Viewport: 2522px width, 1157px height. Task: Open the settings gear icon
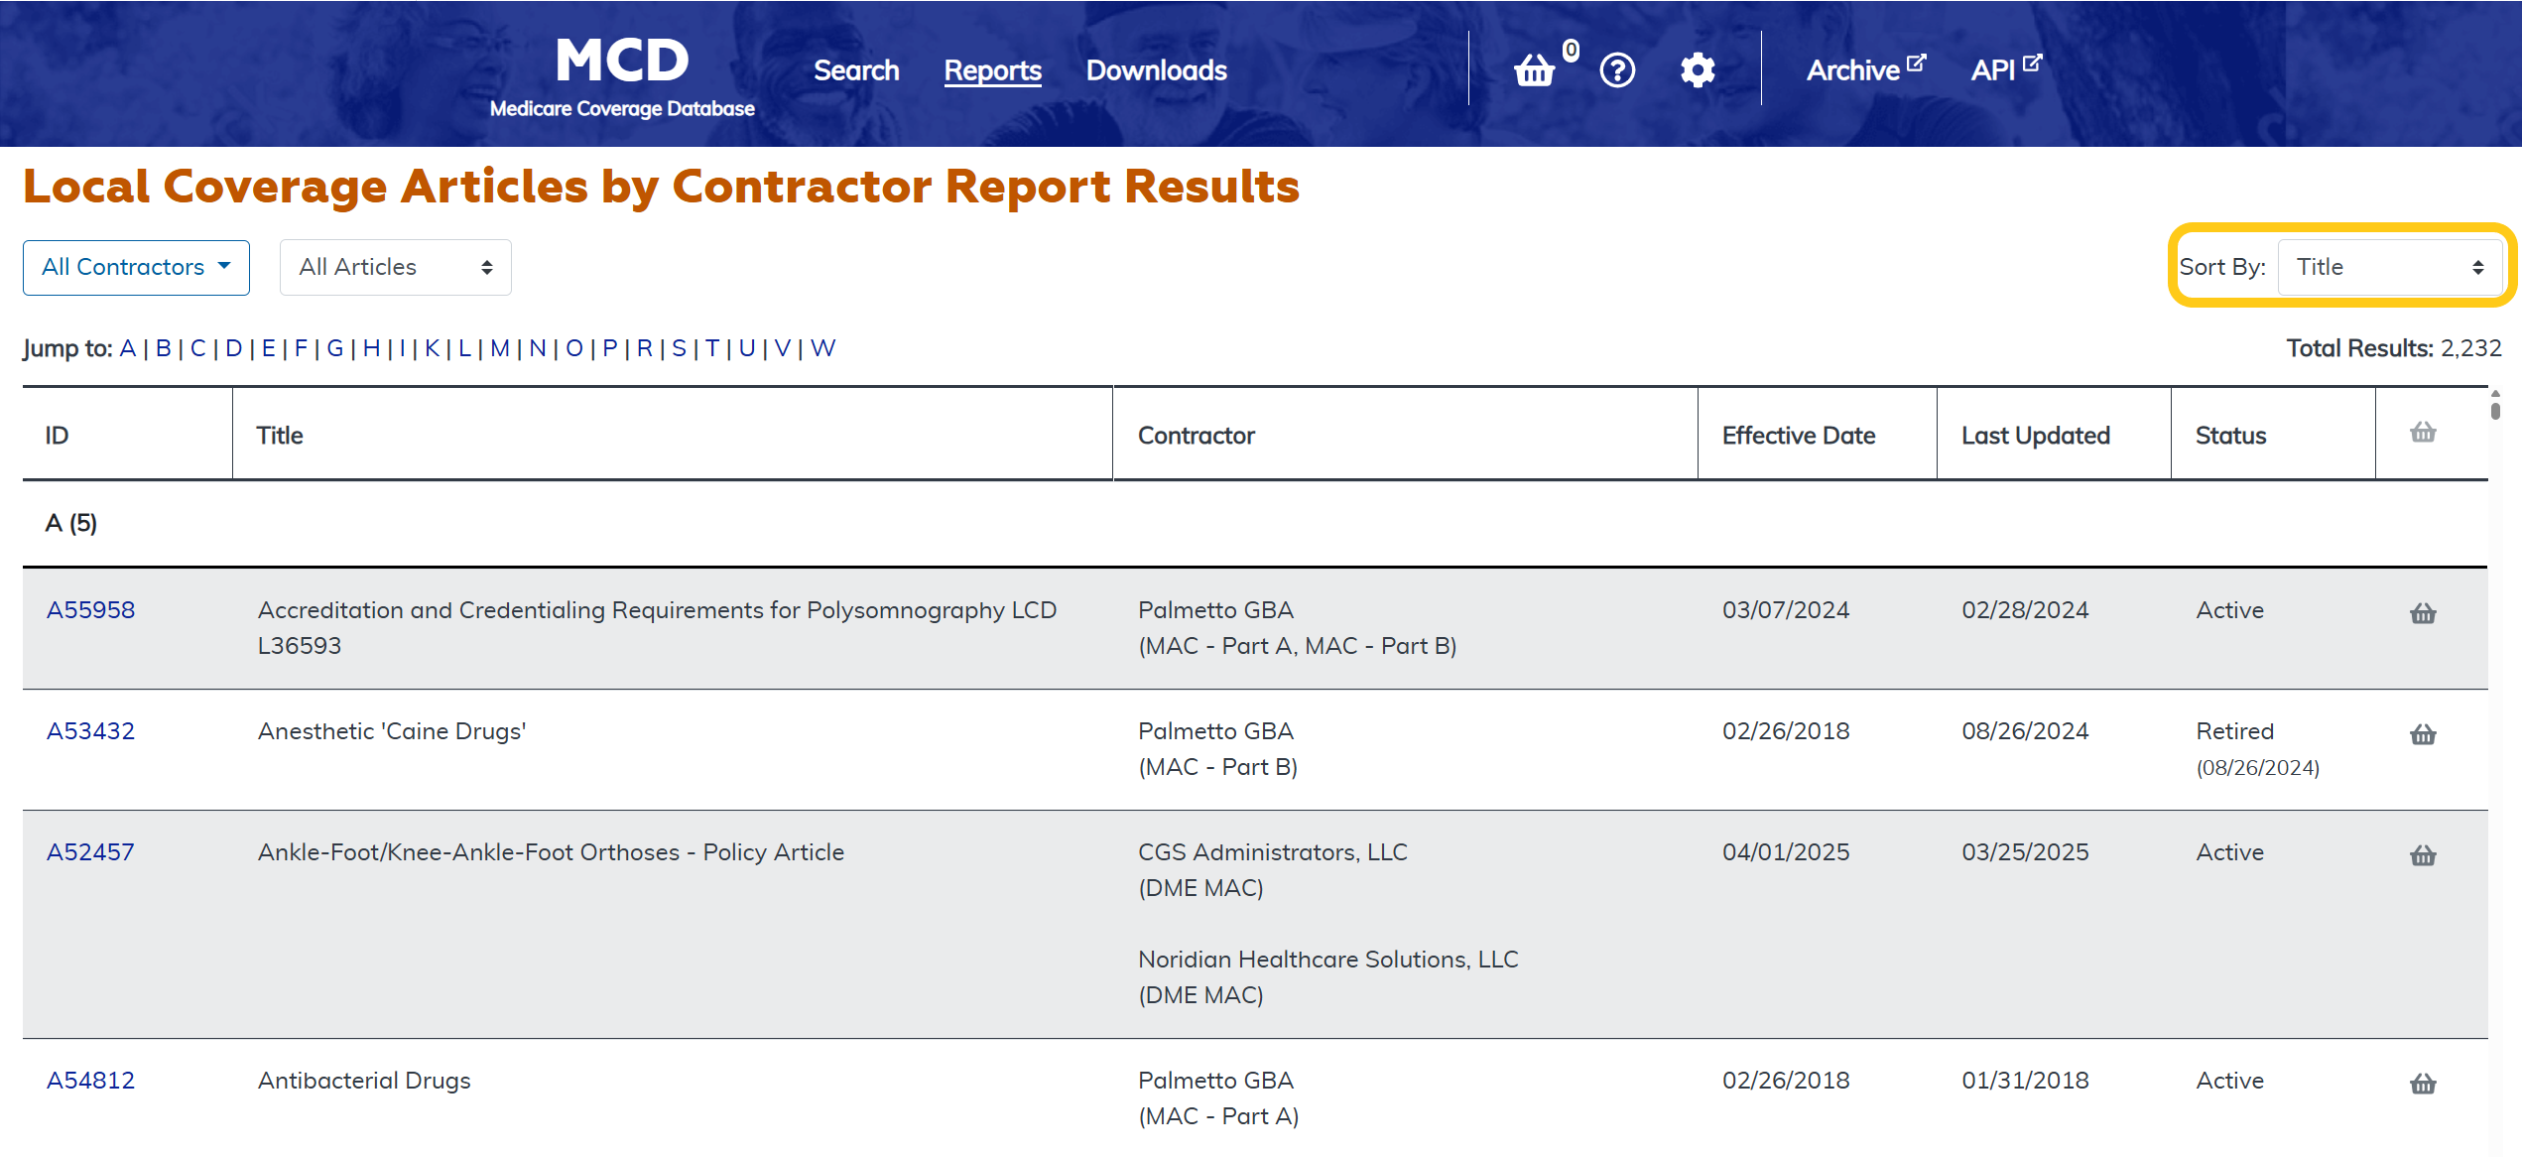(x=1698, y=70)
